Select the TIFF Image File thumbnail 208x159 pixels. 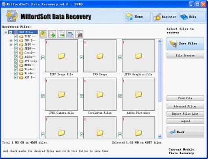click(61, 56)
